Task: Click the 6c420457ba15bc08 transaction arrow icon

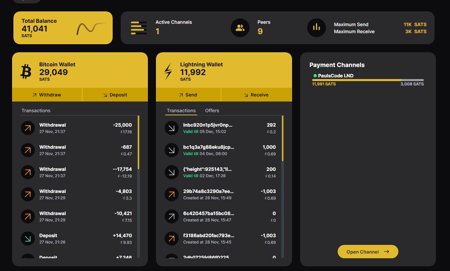Action: 171,216
